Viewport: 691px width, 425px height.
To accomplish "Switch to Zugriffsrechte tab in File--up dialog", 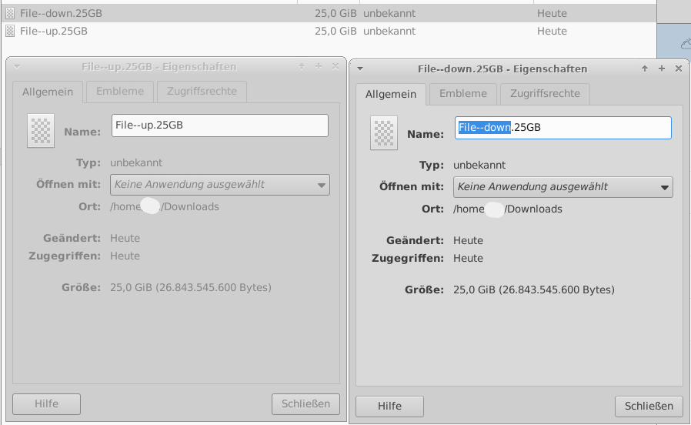I will 202,92.
